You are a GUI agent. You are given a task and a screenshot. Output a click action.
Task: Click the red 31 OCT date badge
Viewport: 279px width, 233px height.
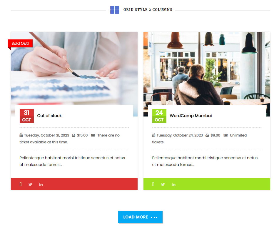(x=27, y=116)
